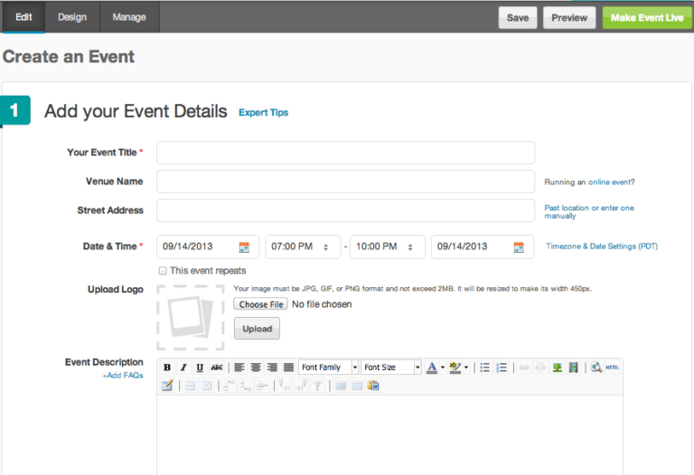Screen dimensions: 694x475
Task: Toggle bold formatting in description editor
Action: [x=167, y=368]
